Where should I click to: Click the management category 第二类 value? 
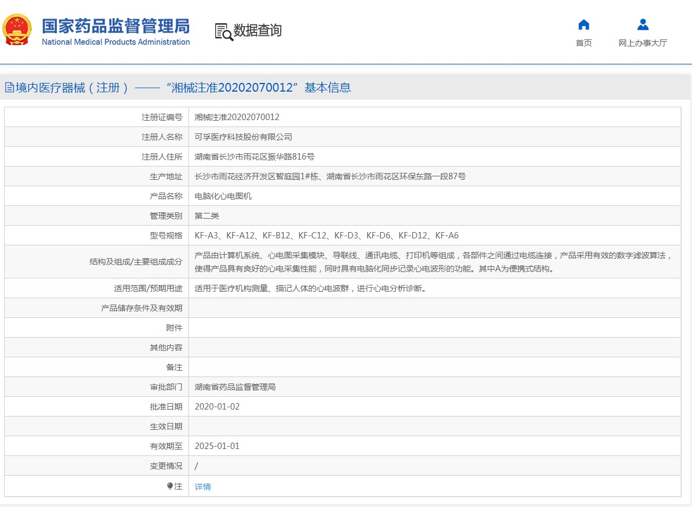click(206, 216)
